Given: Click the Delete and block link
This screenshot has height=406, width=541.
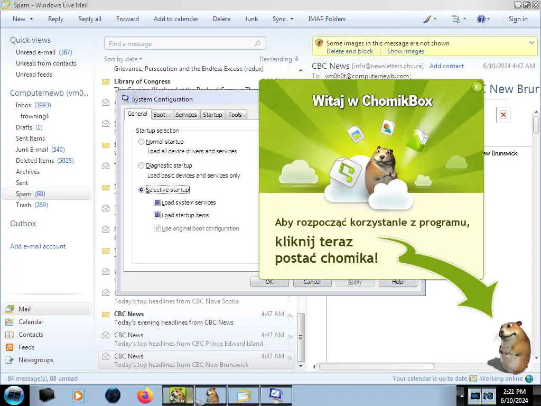Looking at the screenshot, I should tap(350, 51).
